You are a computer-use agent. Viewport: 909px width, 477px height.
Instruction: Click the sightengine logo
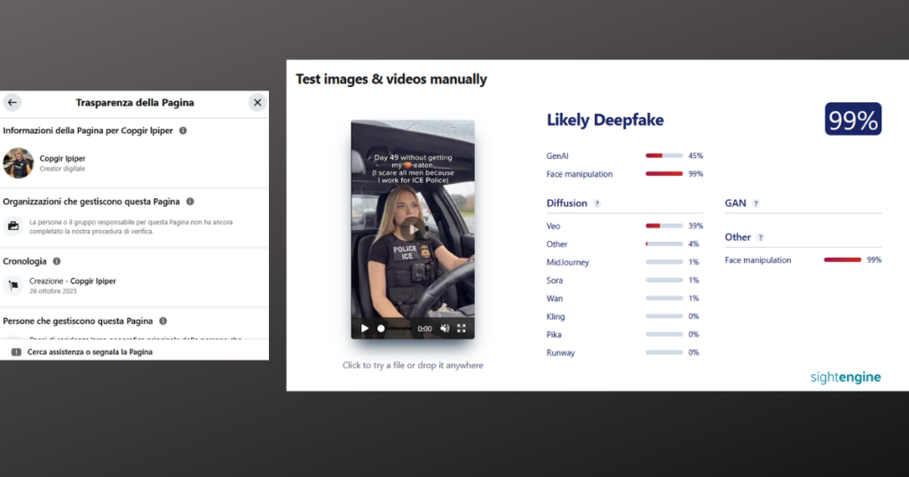tap(845, 378)
